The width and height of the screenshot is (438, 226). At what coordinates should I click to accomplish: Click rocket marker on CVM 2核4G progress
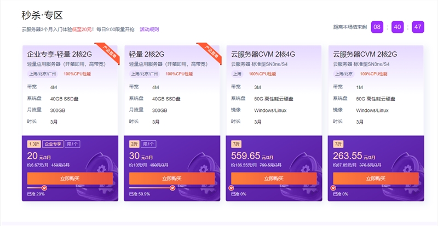click(231, 188)
